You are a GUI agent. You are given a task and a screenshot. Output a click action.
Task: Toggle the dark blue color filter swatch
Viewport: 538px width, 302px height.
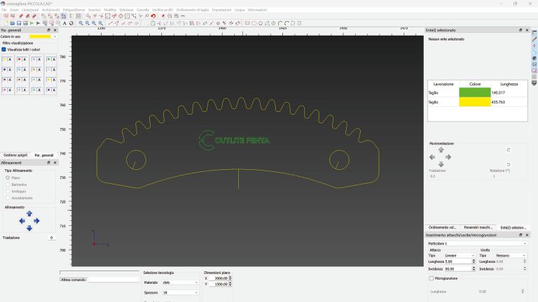click(x=4, y=69)
